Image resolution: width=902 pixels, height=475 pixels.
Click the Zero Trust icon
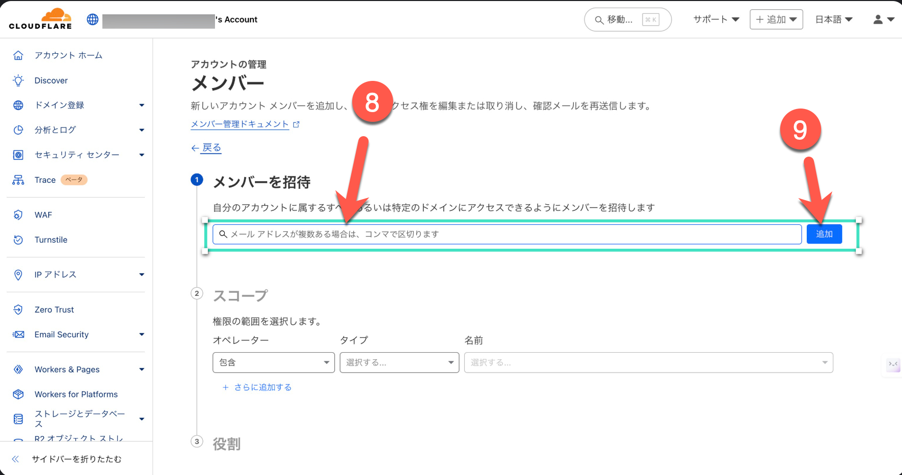click(18, 310)
